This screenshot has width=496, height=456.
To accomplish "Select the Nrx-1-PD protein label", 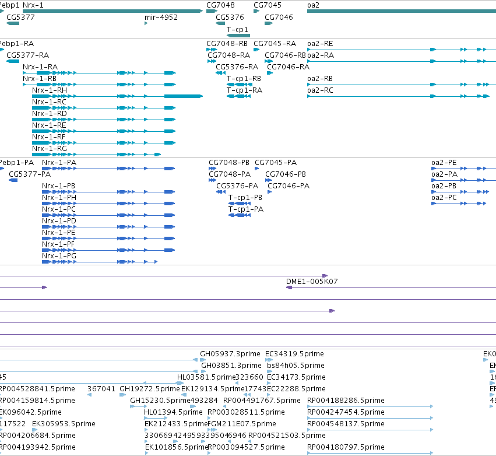I will pos(59,221).
